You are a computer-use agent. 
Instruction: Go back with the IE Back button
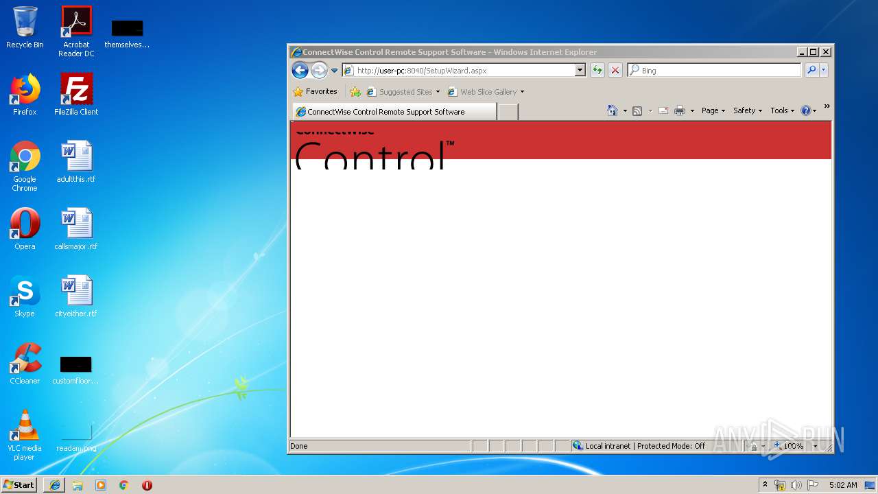coord(300,70)
